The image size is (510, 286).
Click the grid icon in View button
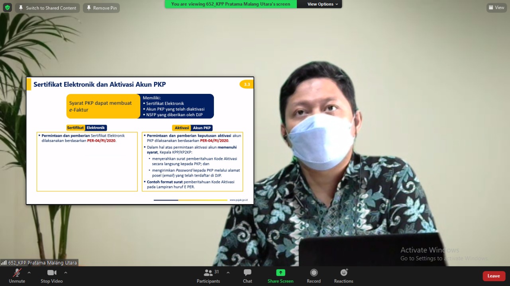491,8
